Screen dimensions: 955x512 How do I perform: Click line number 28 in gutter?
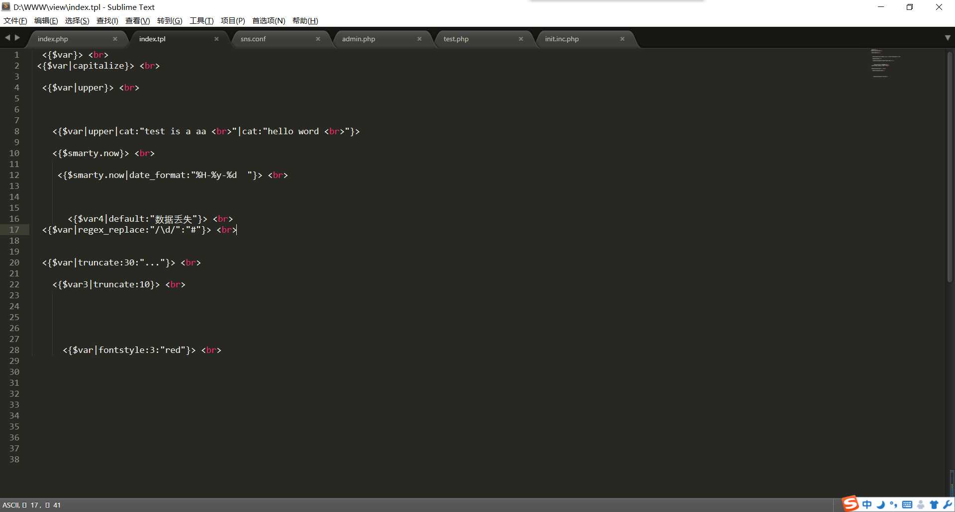[14, 350]
